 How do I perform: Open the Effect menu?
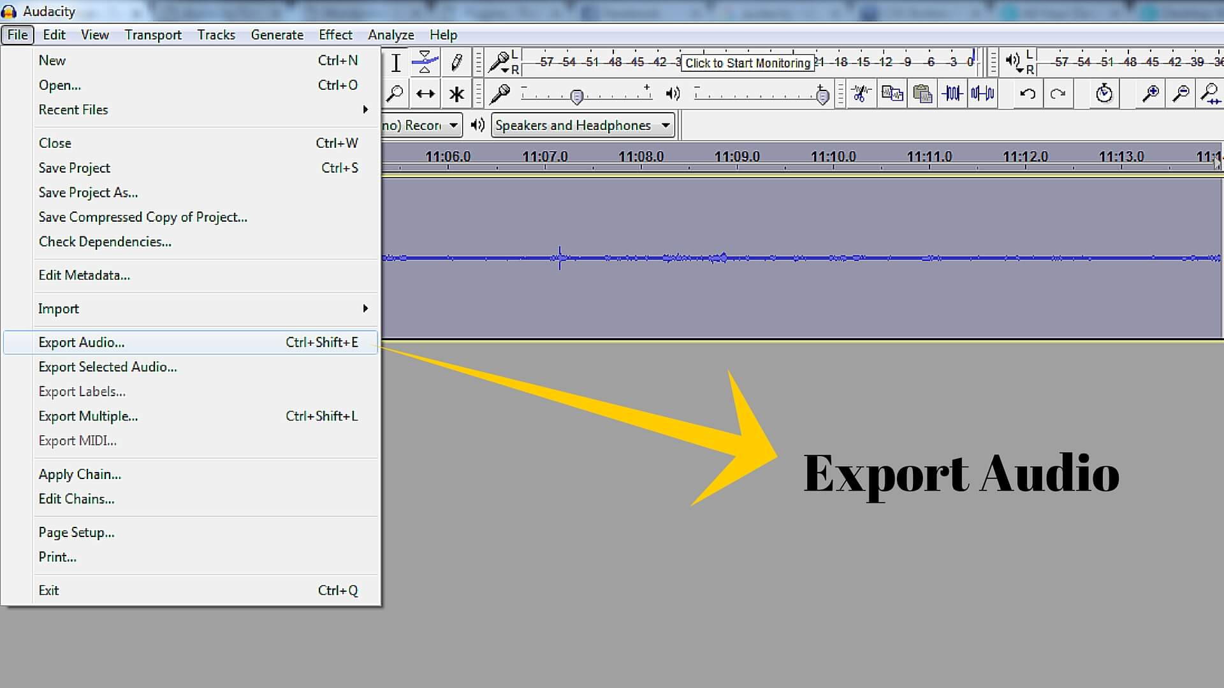click(x=335, y=35)
